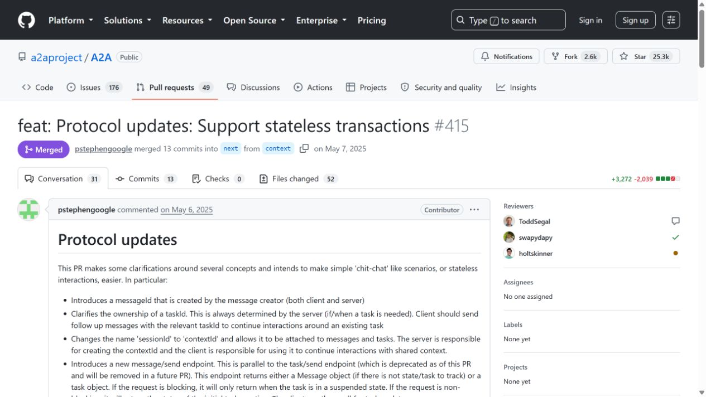
Task: Click the 'context' head branch label
Action: tap(278, 148)
